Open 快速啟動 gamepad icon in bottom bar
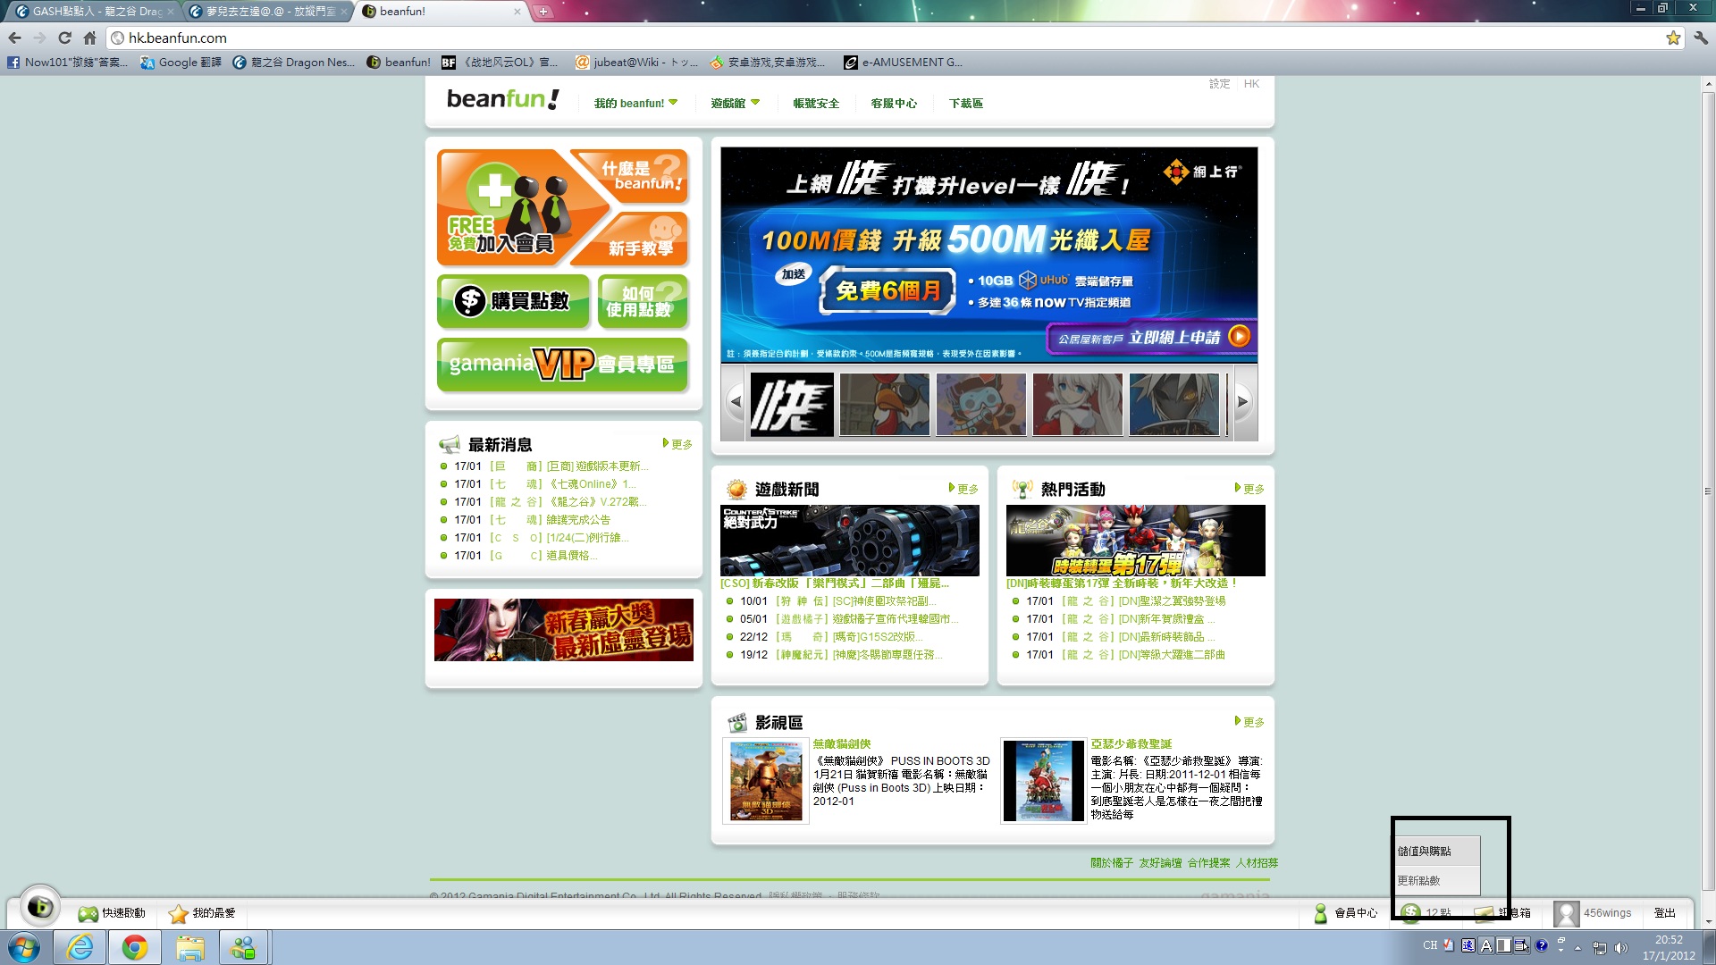This screenshot has height=965, width=1716. pos(88,913)
